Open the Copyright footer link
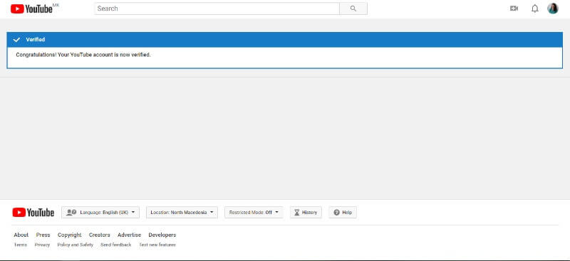This screenshot has height=261, width=570. (x=70, y=235)
